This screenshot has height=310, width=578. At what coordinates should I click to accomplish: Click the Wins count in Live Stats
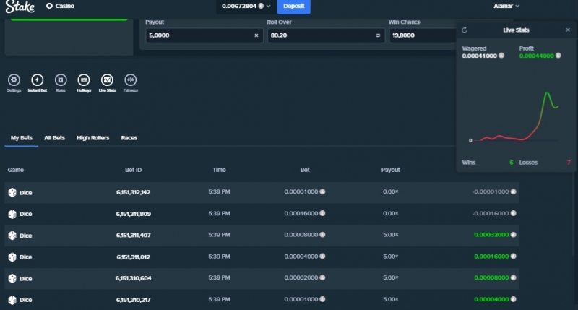pyautogui.click(x=512, y=163)
